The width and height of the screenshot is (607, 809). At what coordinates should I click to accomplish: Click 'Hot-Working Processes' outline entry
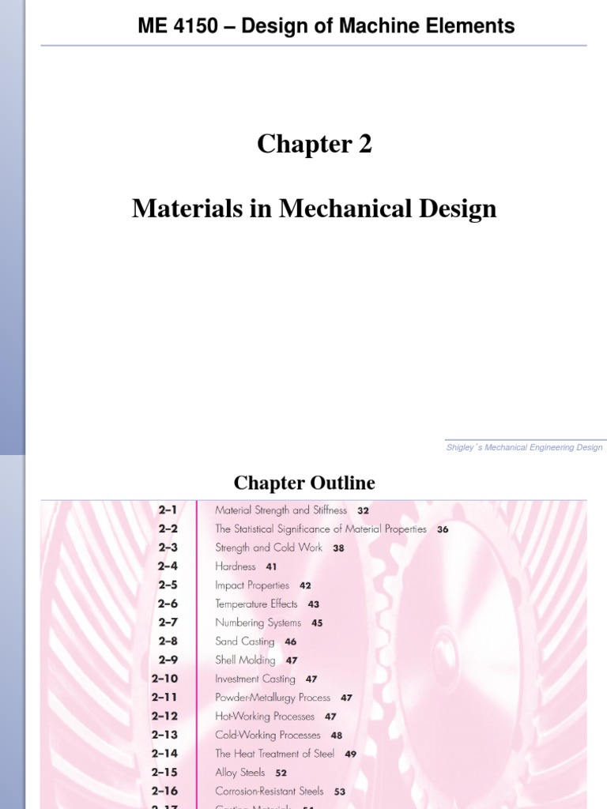(265, 716)
